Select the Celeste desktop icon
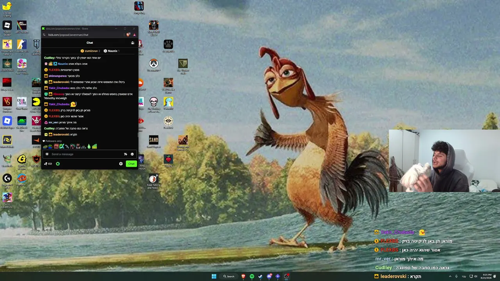 click(168, 161)
